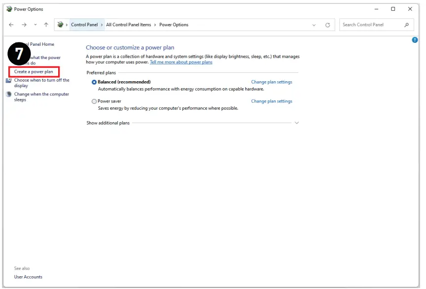This screenshot has width=426, height=289.
Task: Change plan settings for Power saver plan
Action: click(x=271, y=101)
